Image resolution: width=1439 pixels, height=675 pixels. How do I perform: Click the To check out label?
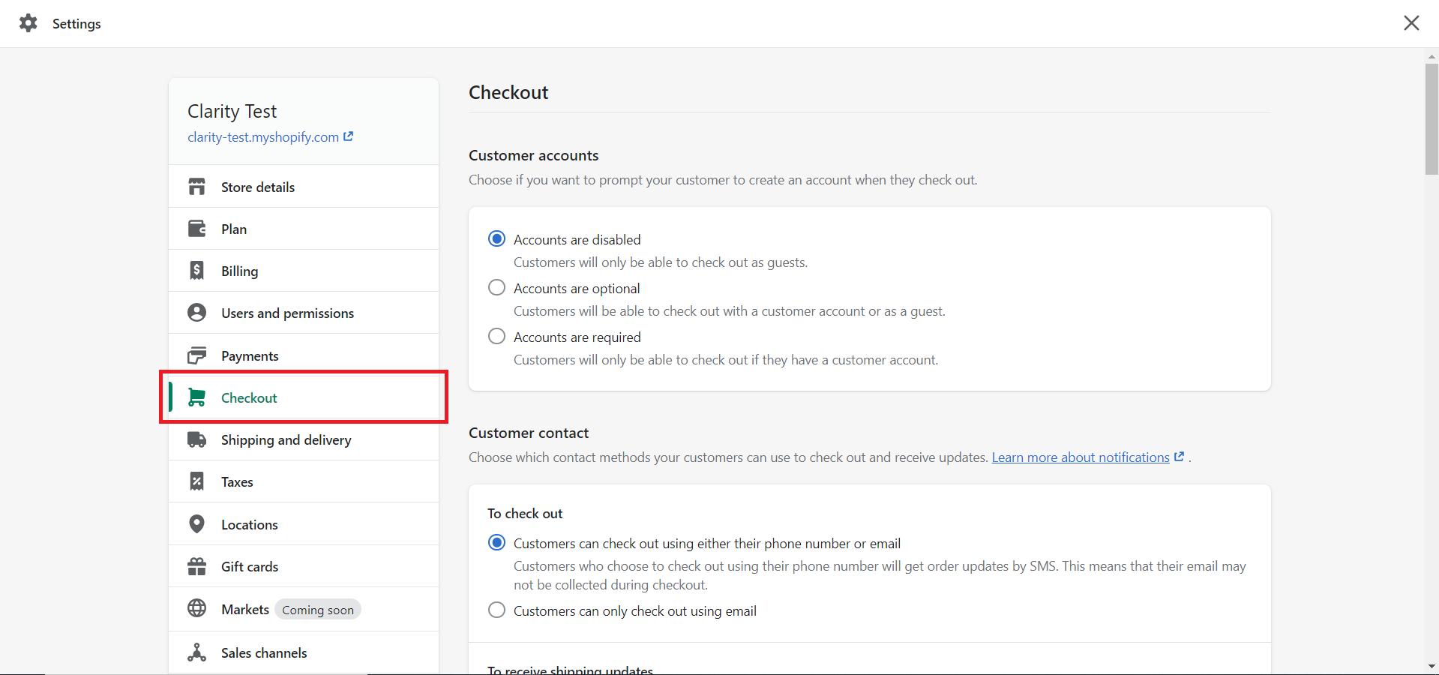tap(525, 514)
